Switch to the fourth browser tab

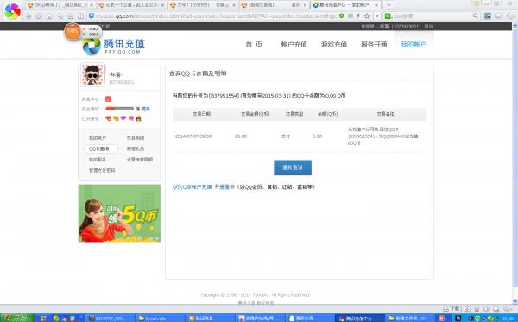tap(275, 5)
